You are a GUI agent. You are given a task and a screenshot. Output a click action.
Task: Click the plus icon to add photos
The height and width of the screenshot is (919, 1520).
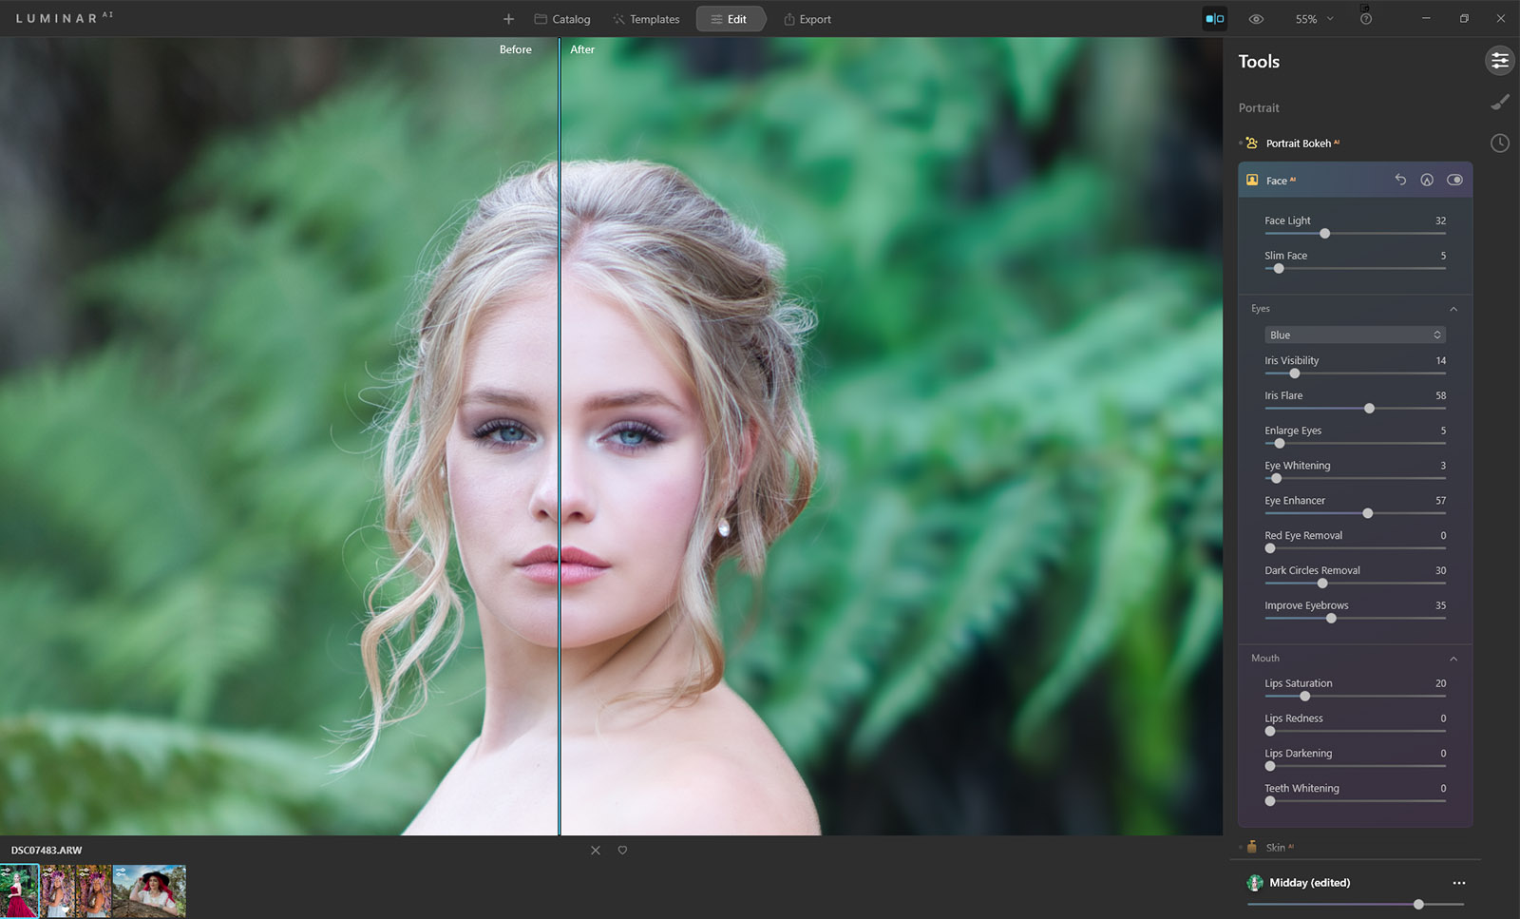click(508, 19)
